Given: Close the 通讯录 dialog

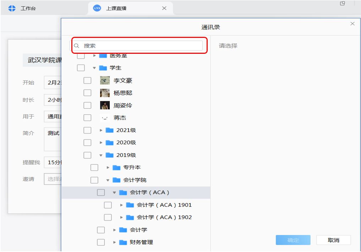Looking at the screenshot, I should click(352, 24).
